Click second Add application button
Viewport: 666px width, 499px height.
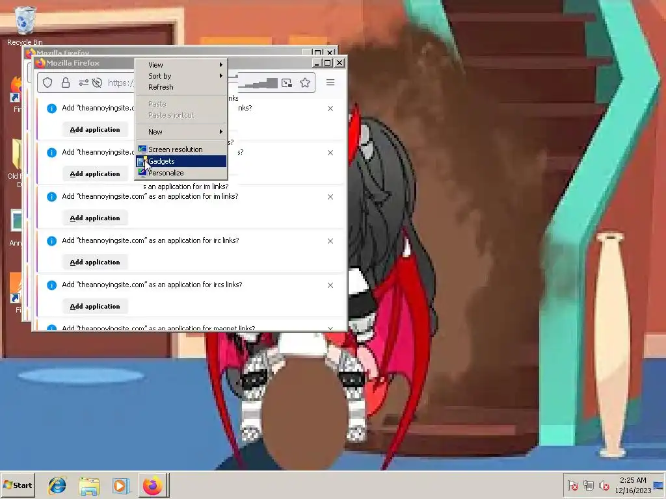(95, 173)
